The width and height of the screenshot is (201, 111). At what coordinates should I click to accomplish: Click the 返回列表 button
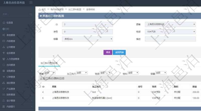coord(119,52)
